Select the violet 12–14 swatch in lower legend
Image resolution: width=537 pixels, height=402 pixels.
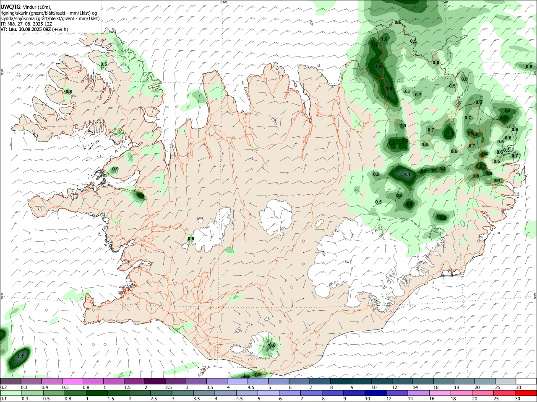[397, 393]
